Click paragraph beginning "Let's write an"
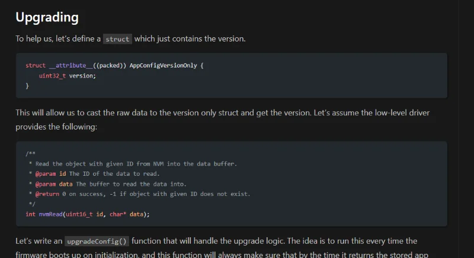This screenshot has height=258, width=474. (39, 241)
